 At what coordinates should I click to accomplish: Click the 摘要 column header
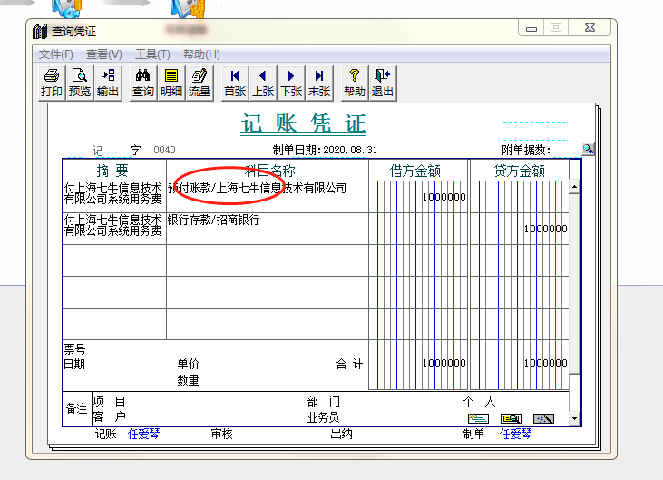[112, 171]
